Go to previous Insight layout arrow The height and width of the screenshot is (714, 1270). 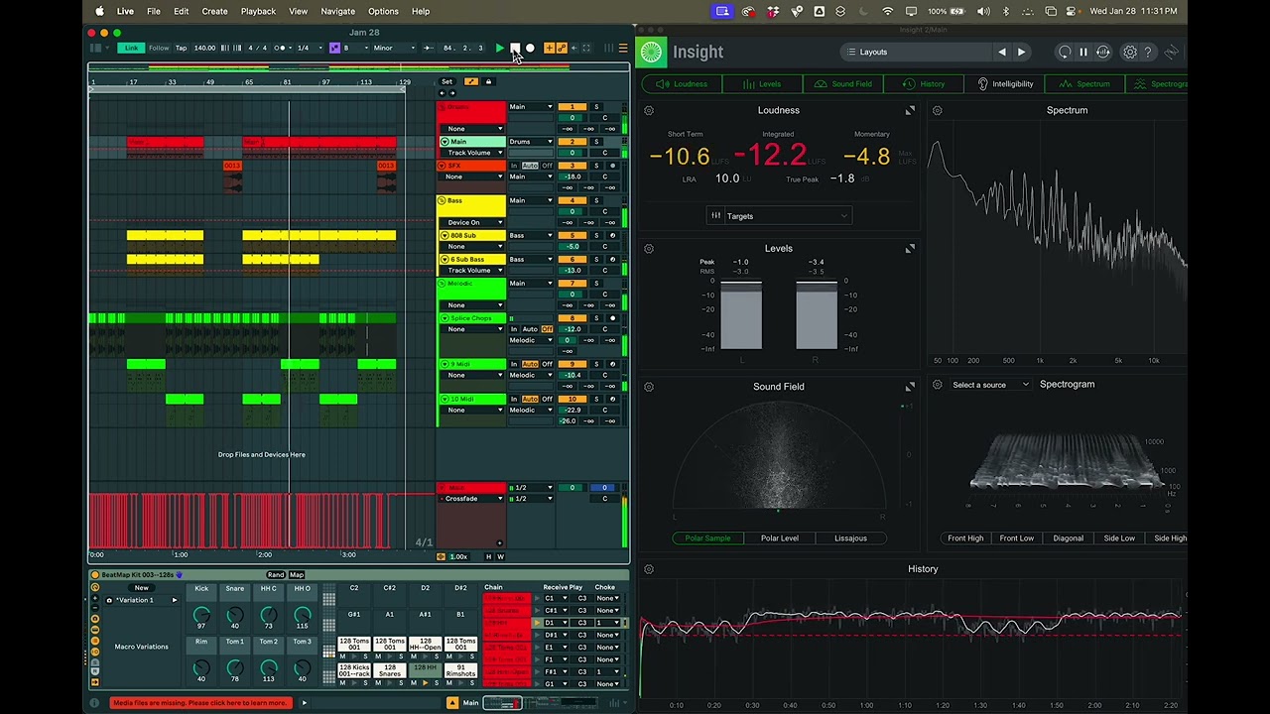[1002, 52]
